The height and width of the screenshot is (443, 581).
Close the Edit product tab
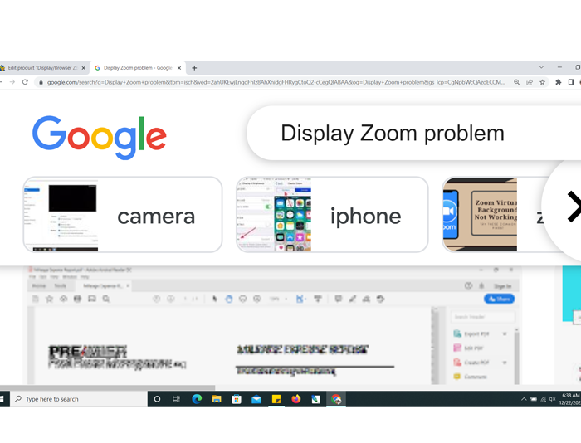pyautogui.click(x=83, y=68)
